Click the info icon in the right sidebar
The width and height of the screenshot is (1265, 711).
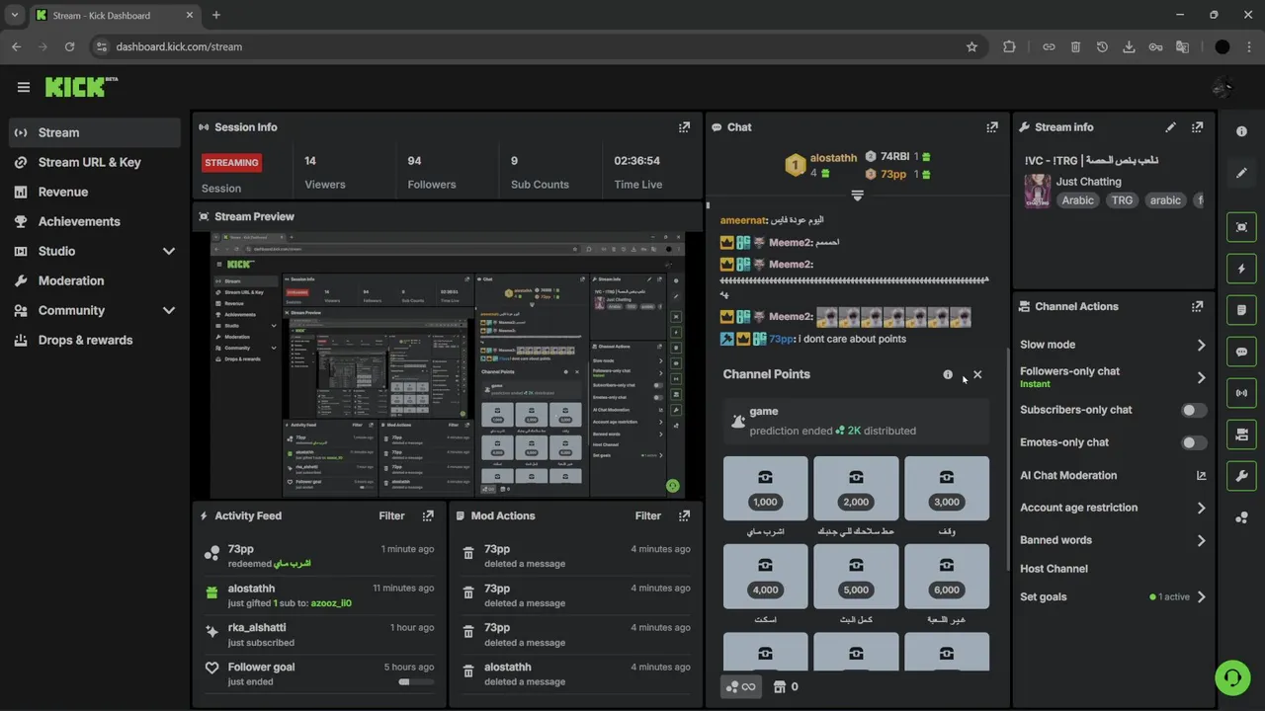click(x=1242, y=131)
